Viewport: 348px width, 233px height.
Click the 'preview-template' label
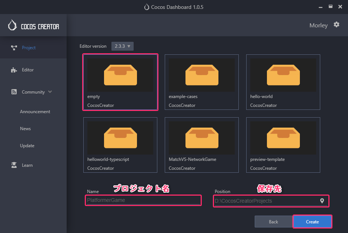click(x=267, y=159)
